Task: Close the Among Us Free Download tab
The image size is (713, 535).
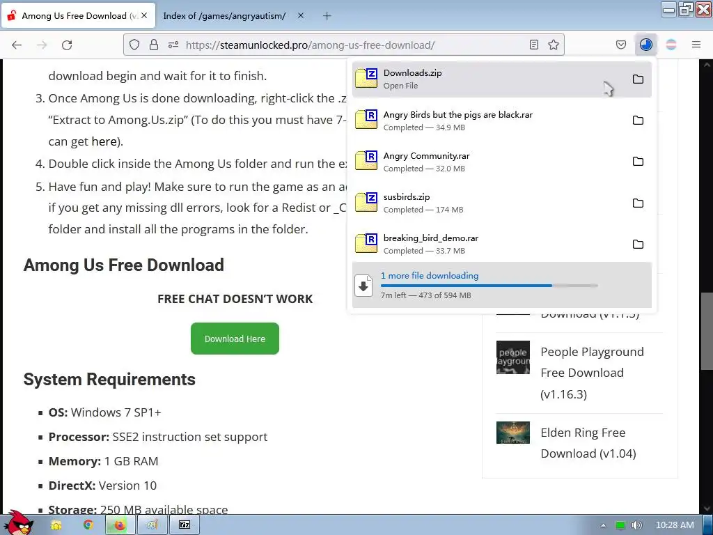Action: pos(144,15)
